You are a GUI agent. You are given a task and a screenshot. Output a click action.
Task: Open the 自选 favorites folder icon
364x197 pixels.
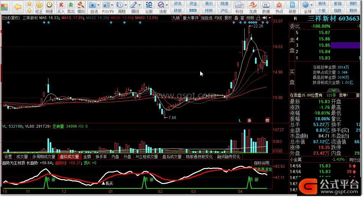(93, 5)
